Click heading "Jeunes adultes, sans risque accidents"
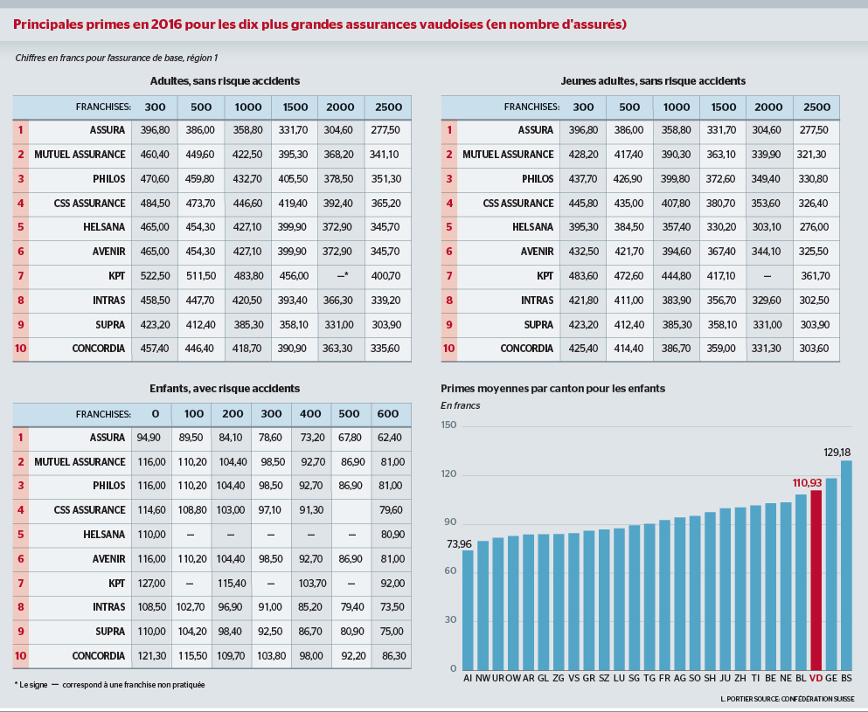This screenshot has height=712, width=868. click(x=653, y=81)
